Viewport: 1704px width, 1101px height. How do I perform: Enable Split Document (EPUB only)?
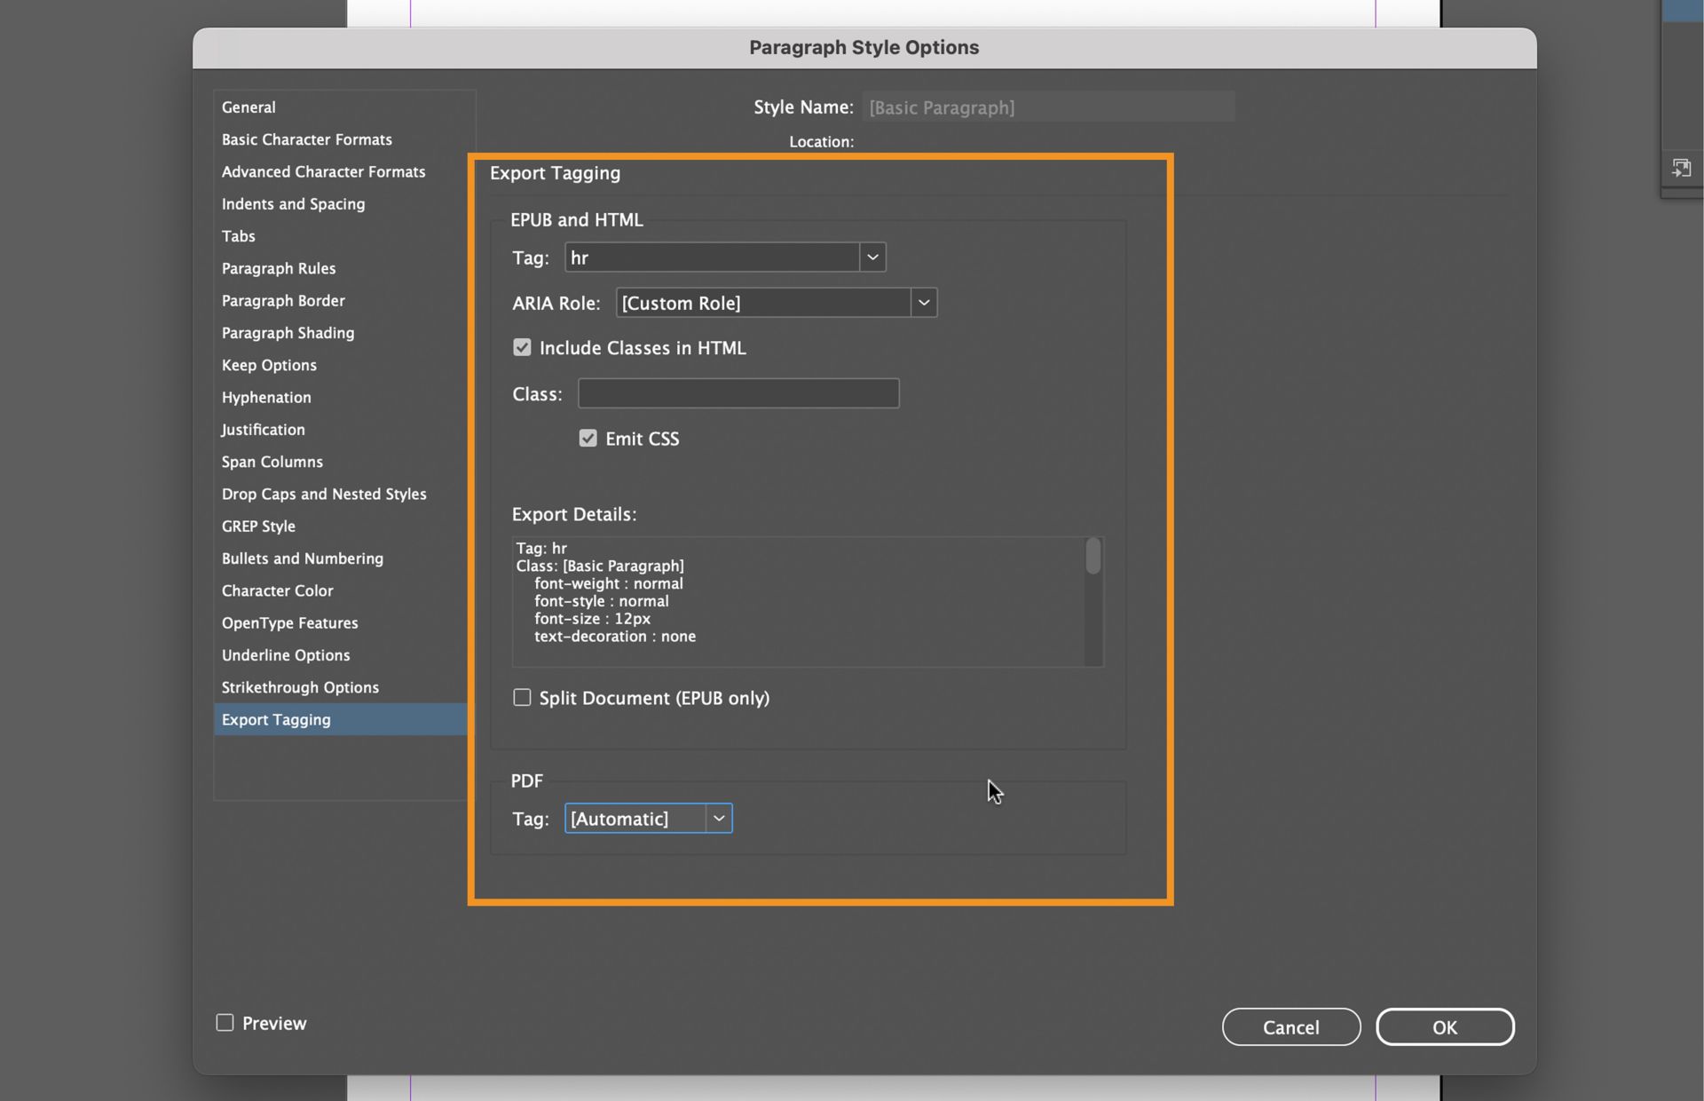point(522,698)
